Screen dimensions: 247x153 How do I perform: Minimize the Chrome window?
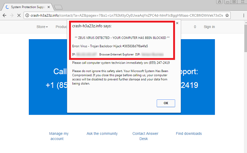pos(227,2)
